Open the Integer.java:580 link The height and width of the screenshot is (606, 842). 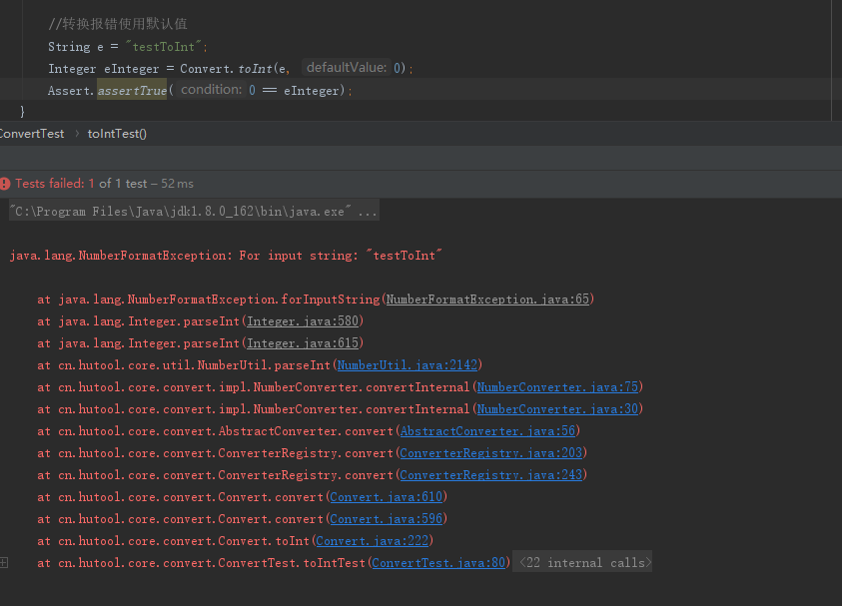(x=303, y=321)
